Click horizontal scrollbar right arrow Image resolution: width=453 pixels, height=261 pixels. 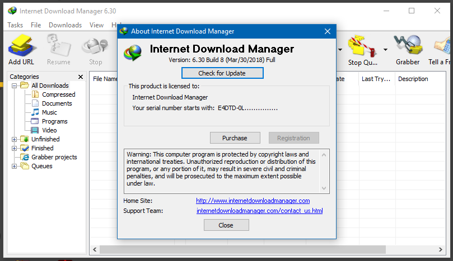(x=441, y=249)
